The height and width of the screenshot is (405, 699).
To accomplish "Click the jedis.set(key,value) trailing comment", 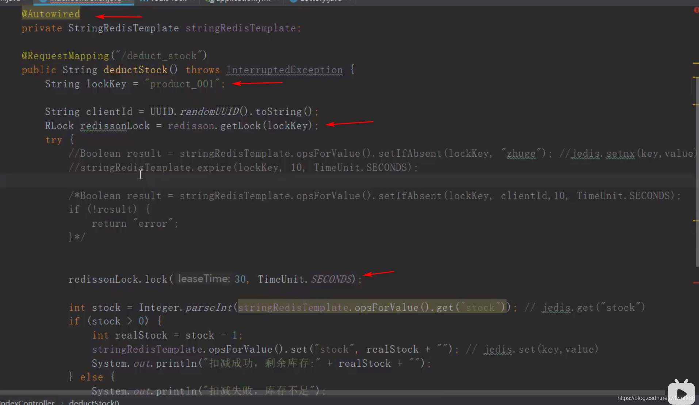I will point(532,349).
